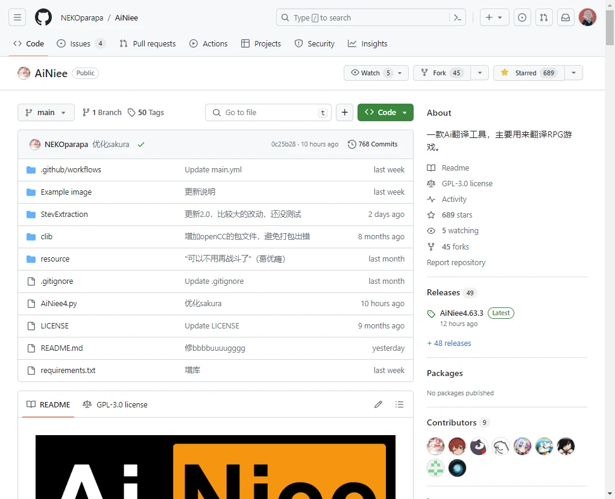Open GPL-3.0 license link in About

(x=467, y=183)
